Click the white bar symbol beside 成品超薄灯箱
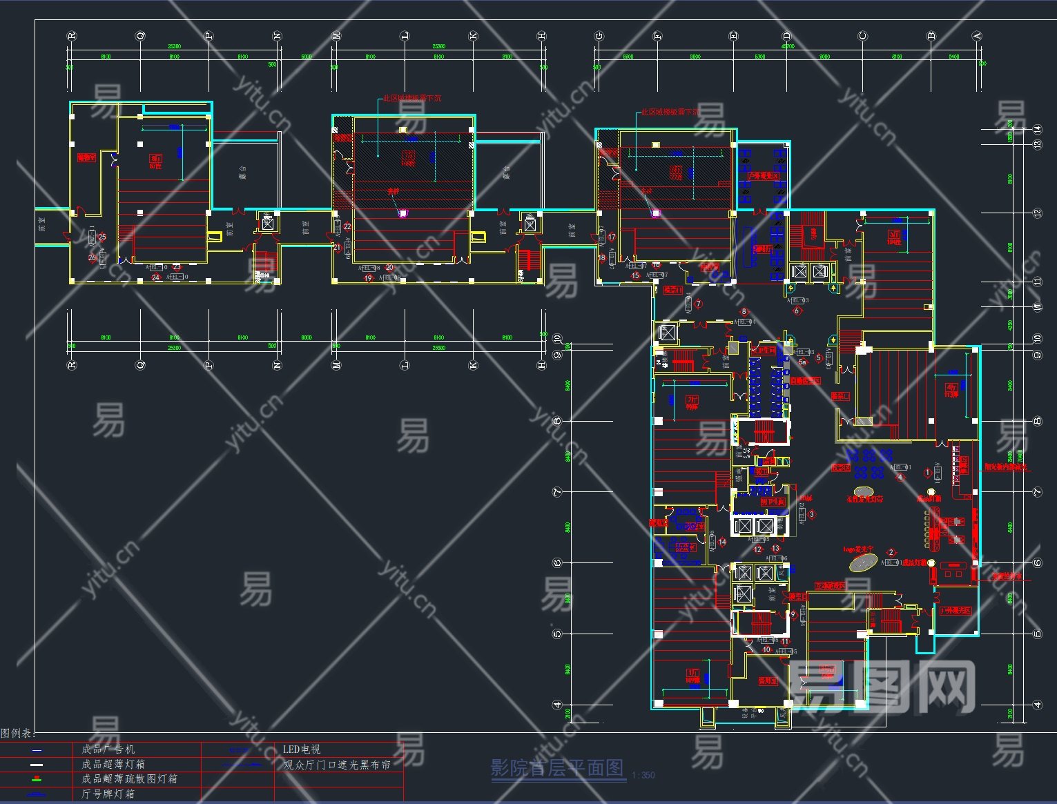Image resolution: width=1057 pixels, height=804 pixels. tap(37, 765)
